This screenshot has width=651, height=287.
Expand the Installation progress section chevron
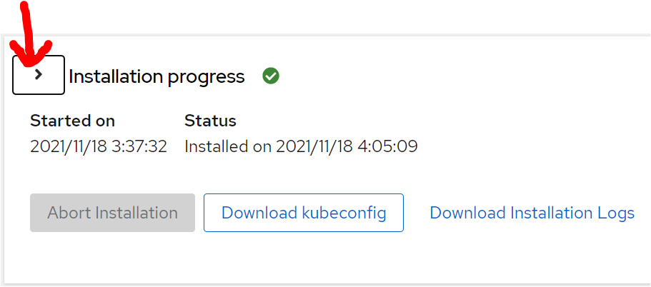(x=39, y=75)
